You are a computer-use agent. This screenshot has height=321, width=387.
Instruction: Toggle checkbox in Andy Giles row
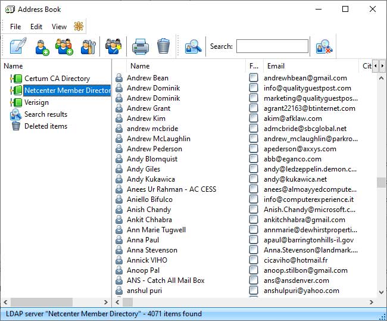click(254, 169)
